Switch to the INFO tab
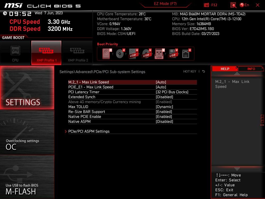This screenshot has height=199, width=265. click(x=251, y=69)
